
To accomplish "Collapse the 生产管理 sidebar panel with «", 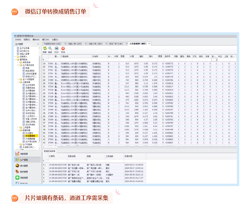I will [38, 44].
